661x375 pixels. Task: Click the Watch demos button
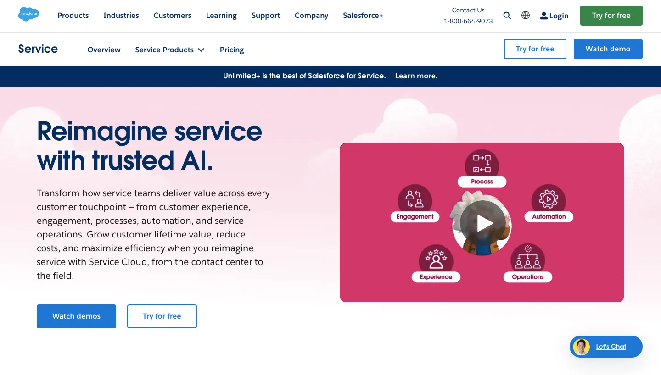coord(76,316)
